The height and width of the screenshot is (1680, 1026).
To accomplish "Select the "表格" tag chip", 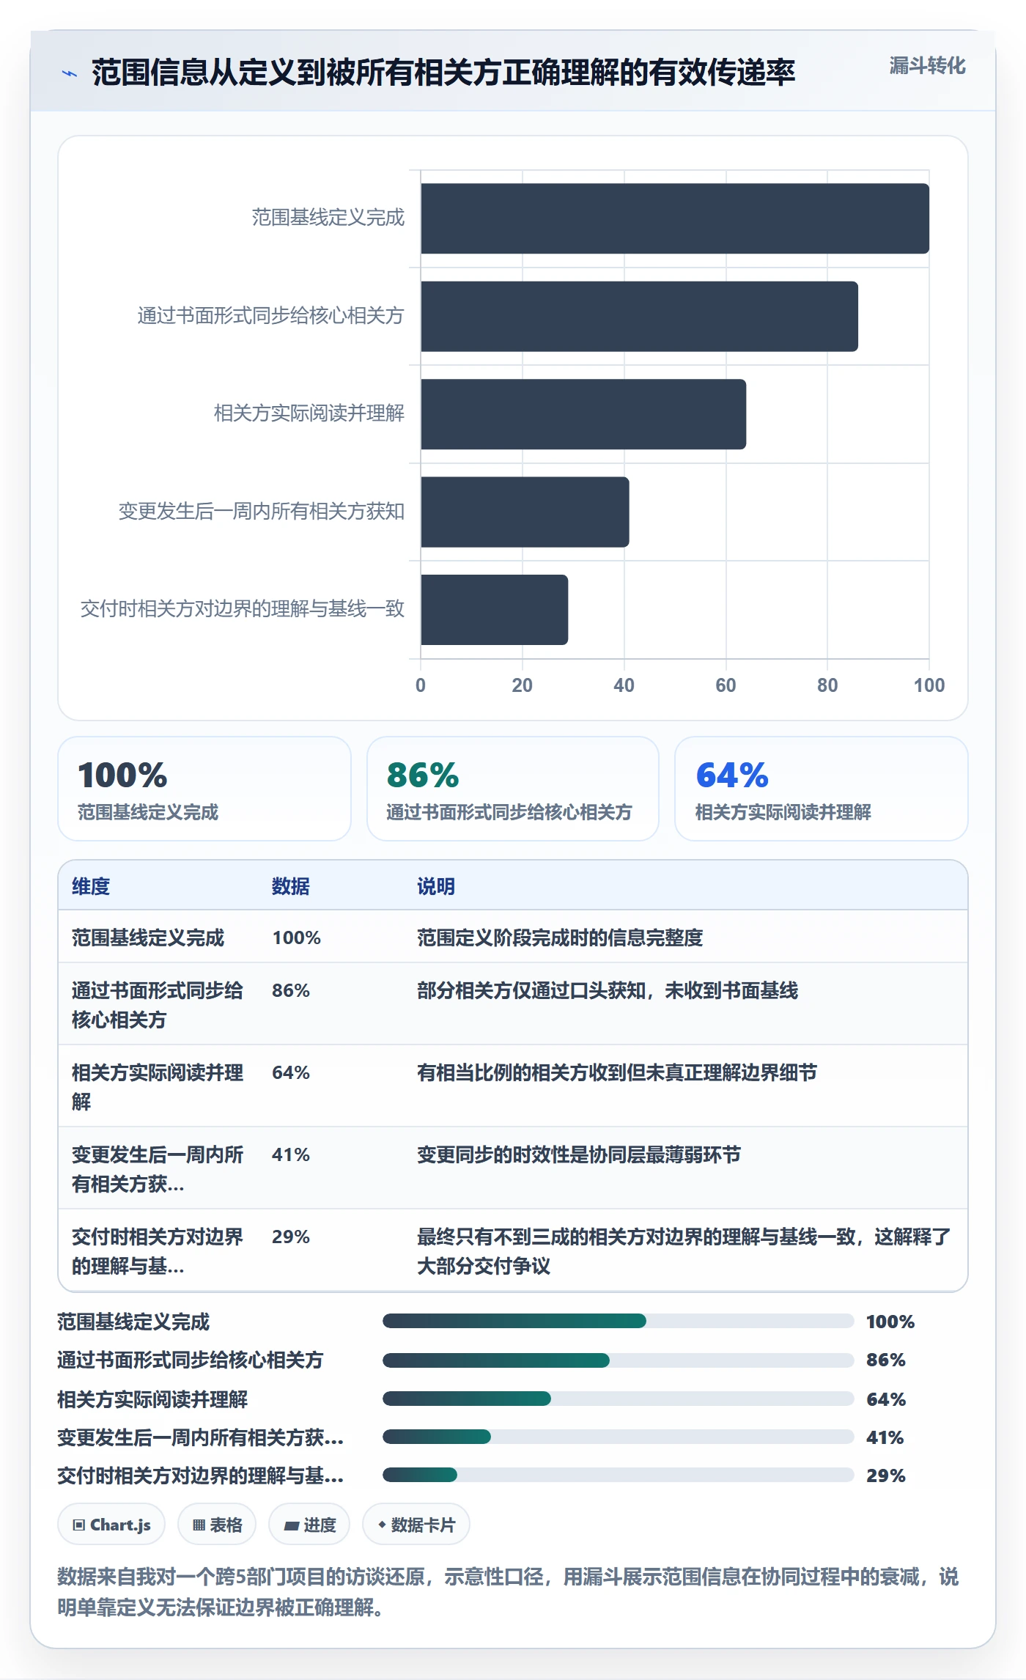I will pos(217,1525).
